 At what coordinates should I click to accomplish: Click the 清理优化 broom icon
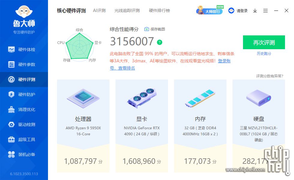click(11, 109)
